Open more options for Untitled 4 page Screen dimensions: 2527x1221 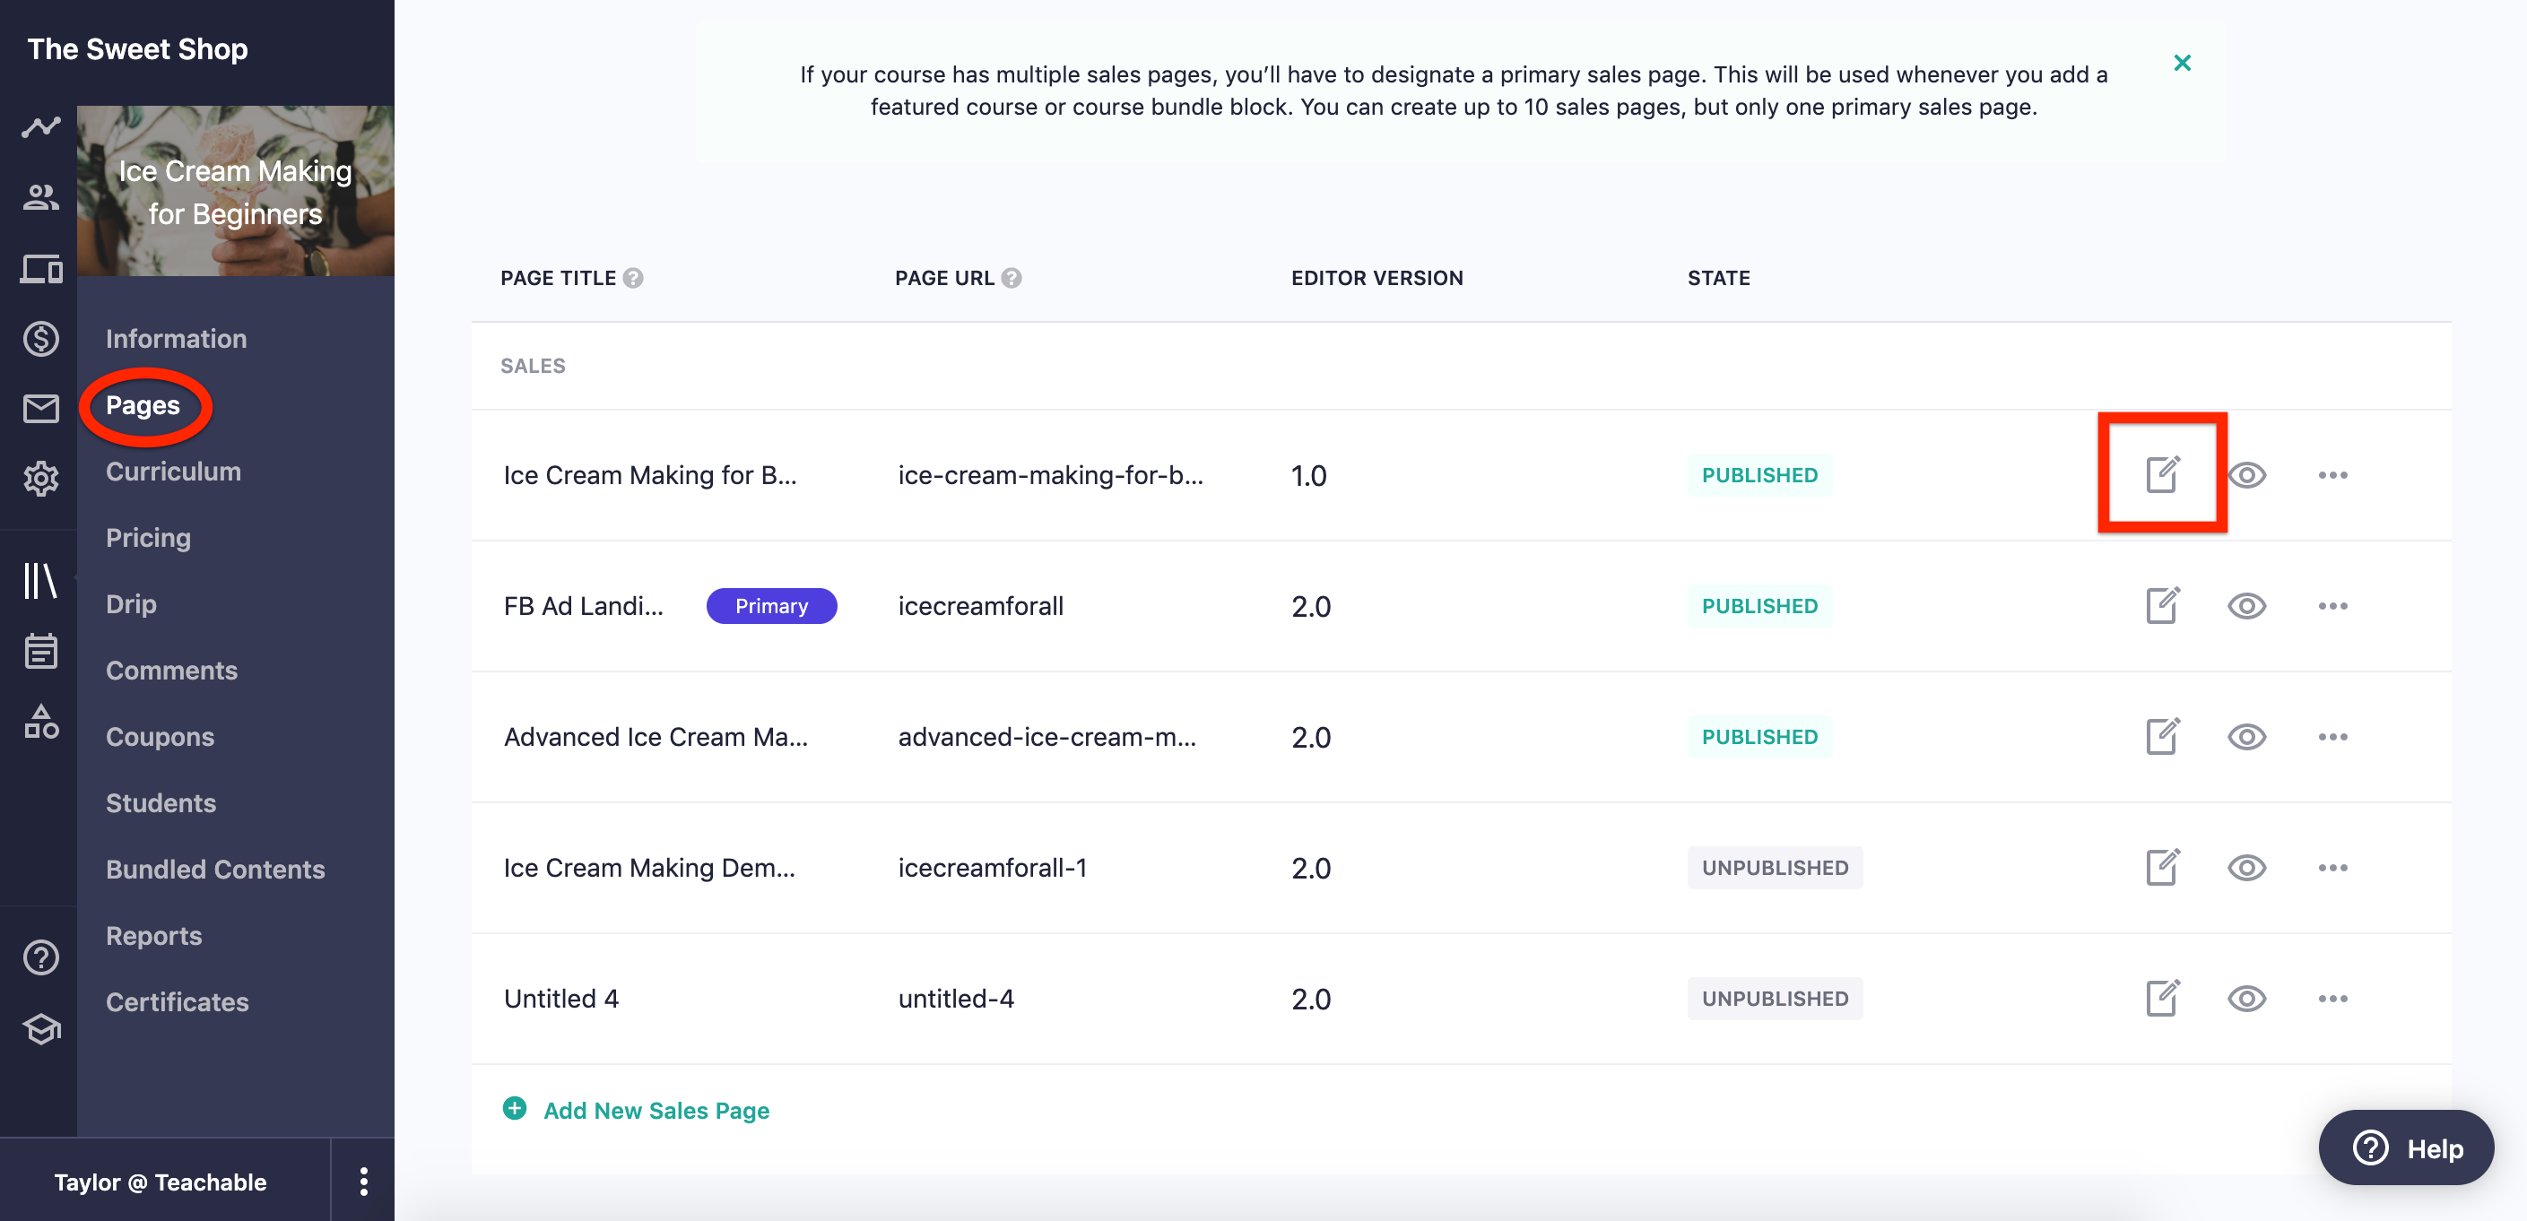[2332, 999]
